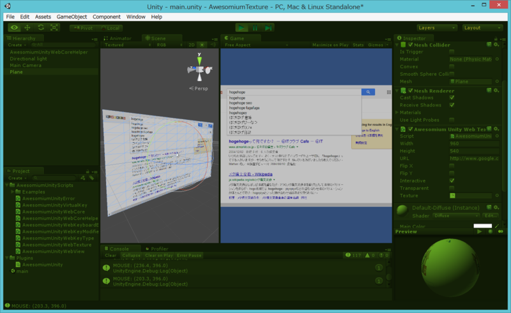Viewport: 511px width, 313px height.
Task: Click the Width value field
Action: [x=474, y=143]
